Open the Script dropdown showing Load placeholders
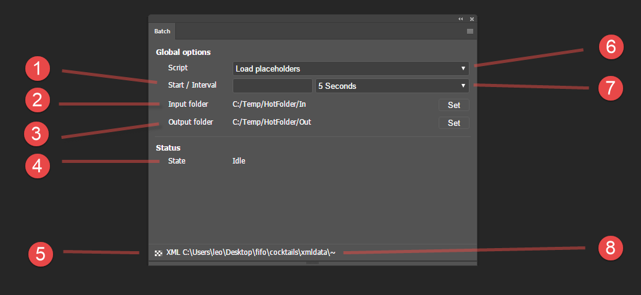The image size is (641, 295). coord(351,69)
